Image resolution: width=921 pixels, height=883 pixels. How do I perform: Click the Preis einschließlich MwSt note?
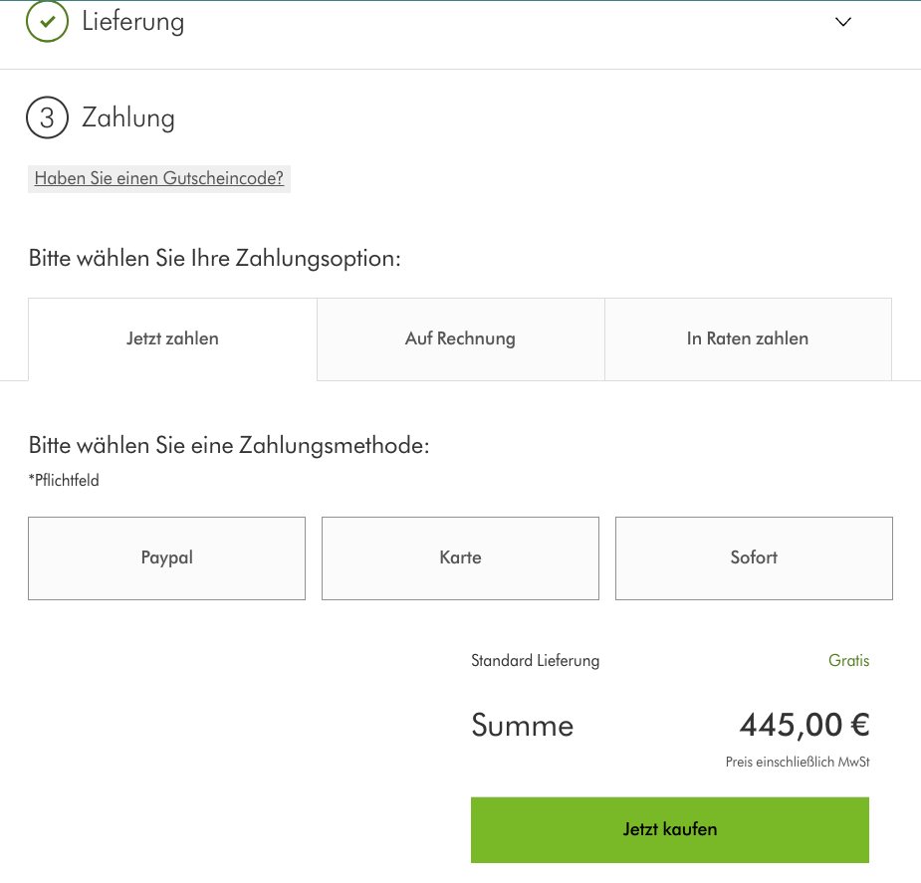(x=797, y=762)
